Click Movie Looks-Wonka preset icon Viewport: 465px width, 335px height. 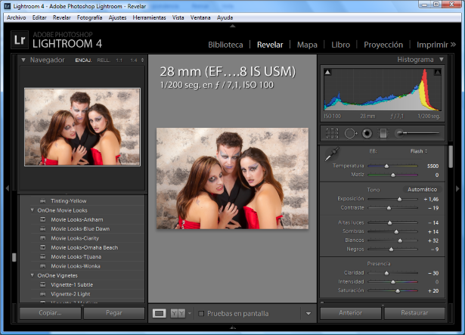pos(42,266)
